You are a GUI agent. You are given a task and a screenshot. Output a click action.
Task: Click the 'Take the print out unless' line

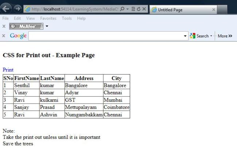pos(51,137)
